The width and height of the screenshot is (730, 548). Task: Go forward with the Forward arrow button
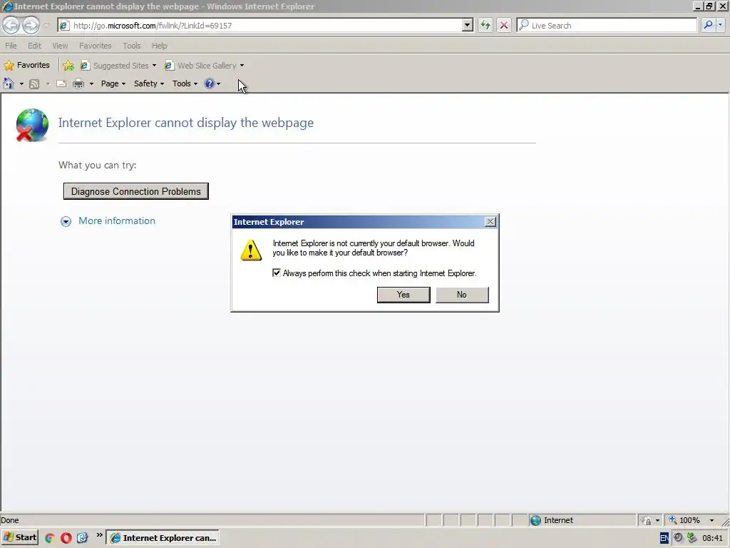pyautogui.click(x=31, y=25)
